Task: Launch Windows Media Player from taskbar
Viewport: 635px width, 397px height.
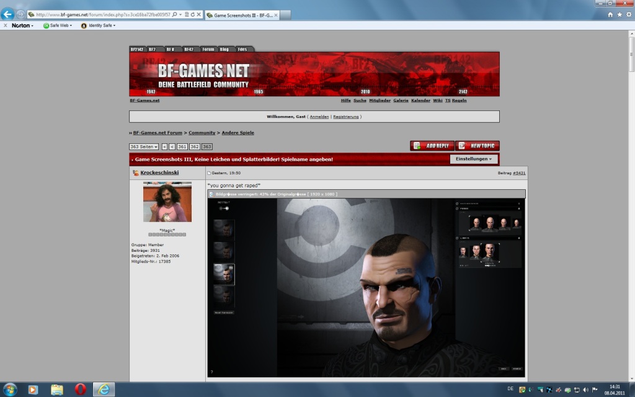Action: point(33,390)
